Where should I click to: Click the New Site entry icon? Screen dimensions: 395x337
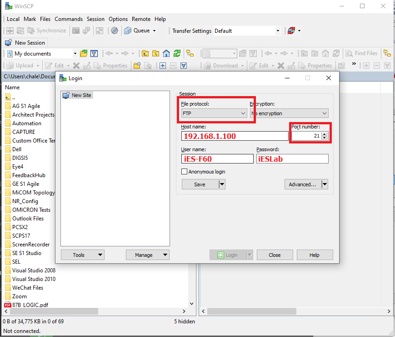tap(66, 95)
